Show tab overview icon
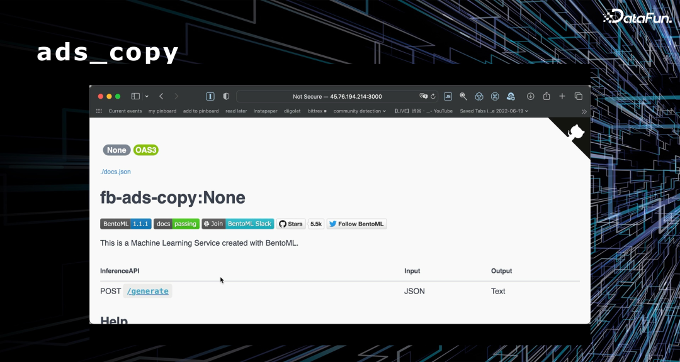 coord(578,96)
